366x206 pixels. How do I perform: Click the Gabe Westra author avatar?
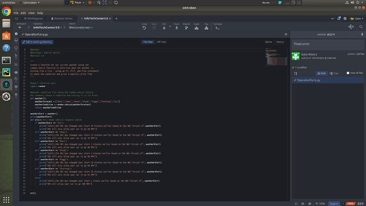point(296,56)
